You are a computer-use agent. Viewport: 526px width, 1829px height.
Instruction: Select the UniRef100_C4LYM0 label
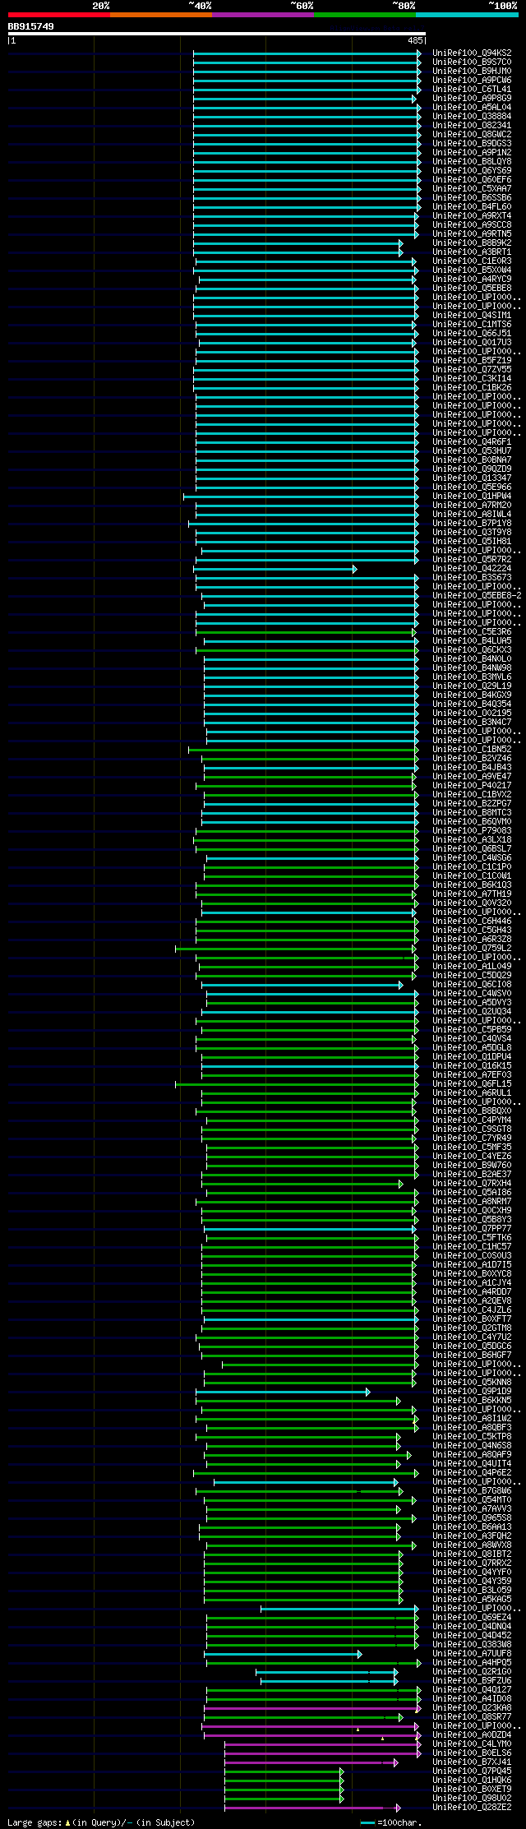click(x=472, y=1744)
